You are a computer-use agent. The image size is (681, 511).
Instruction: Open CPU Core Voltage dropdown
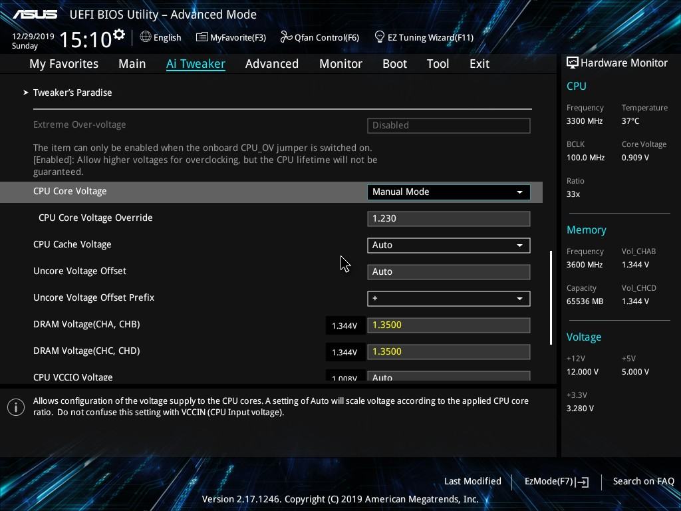tap(449, 192)
